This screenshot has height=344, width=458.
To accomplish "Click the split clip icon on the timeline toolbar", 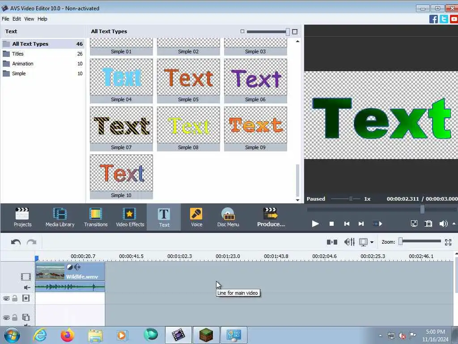I will pyautogui.click(x=332, y=242).
